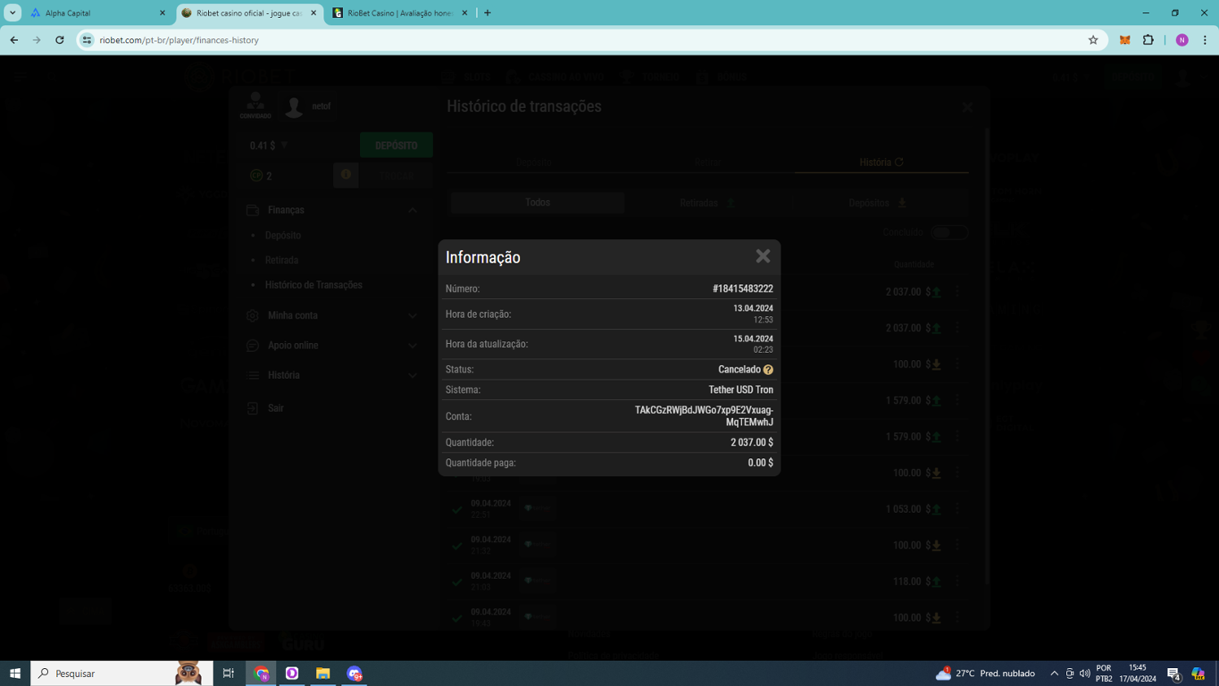The height and width of the screenshot is (686, 1219).
Task: Expand the Minha conta section
Action: [412, 315]
